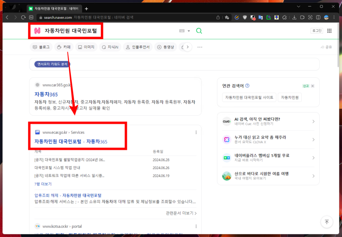Open the grey shield extension
The image size is (342, 237).
point(245,17)
